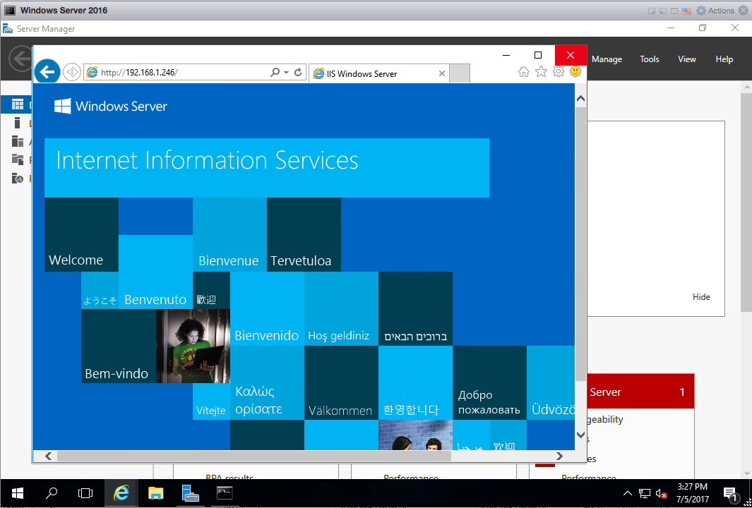Click the red Server tile header
Screen dimensions: 752x508
click(640, 392)
